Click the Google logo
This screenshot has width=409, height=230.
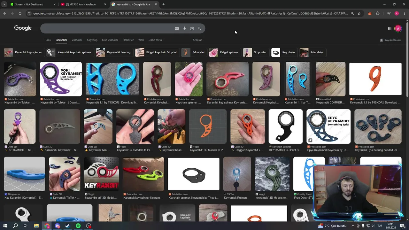[x=23, y=28]
